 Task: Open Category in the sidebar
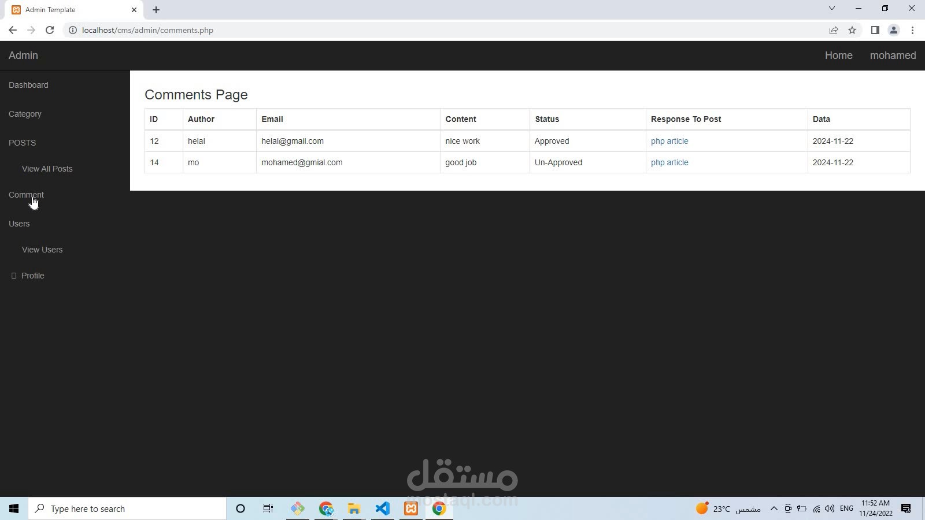click(25, 114)
